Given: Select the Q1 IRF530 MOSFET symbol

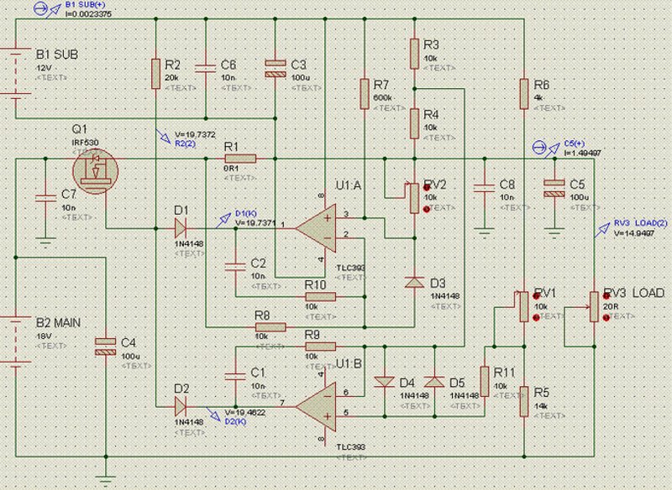Looking at the screenshot, I should [96, 171].
